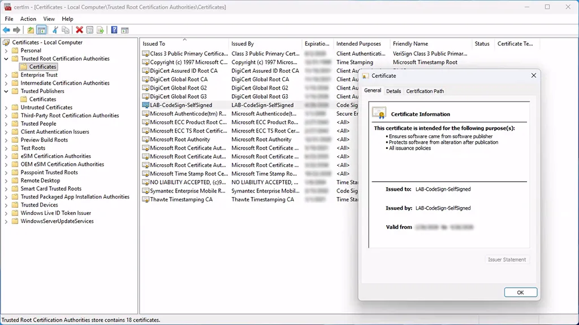
Task: Select Windows Live ID Token Issuer item
Action: click(55, 213)
